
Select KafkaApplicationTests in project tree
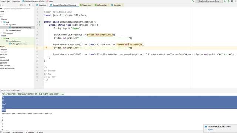19,44
